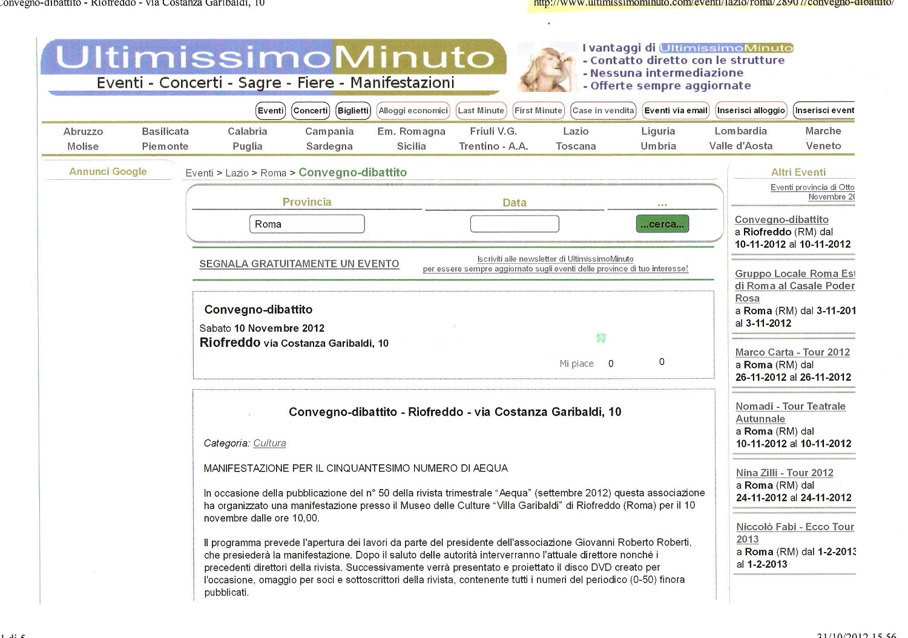Screen dimensions: 908x638
Task: Select the Campania region link
Action: coord(329,131)
